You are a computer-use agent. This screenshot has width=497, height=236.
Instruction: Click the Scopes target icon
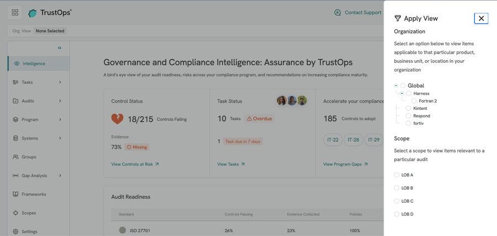pyautogui.click(x=15, y=213)
